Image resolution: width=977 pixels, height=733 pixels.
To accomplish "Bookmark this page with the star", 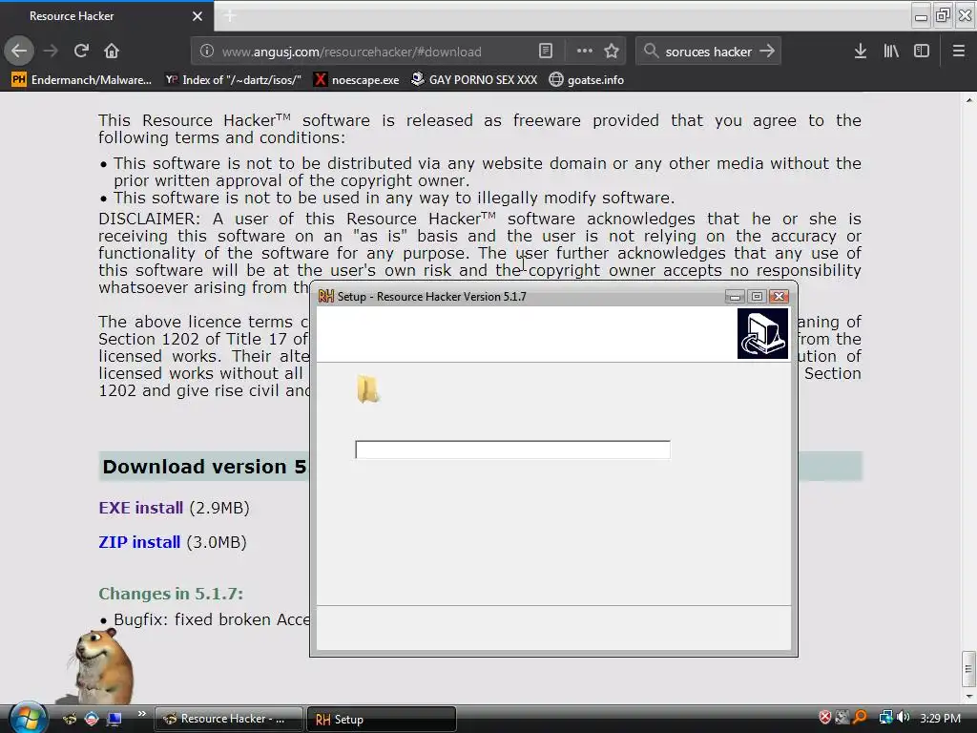I will tap(612, 52).
